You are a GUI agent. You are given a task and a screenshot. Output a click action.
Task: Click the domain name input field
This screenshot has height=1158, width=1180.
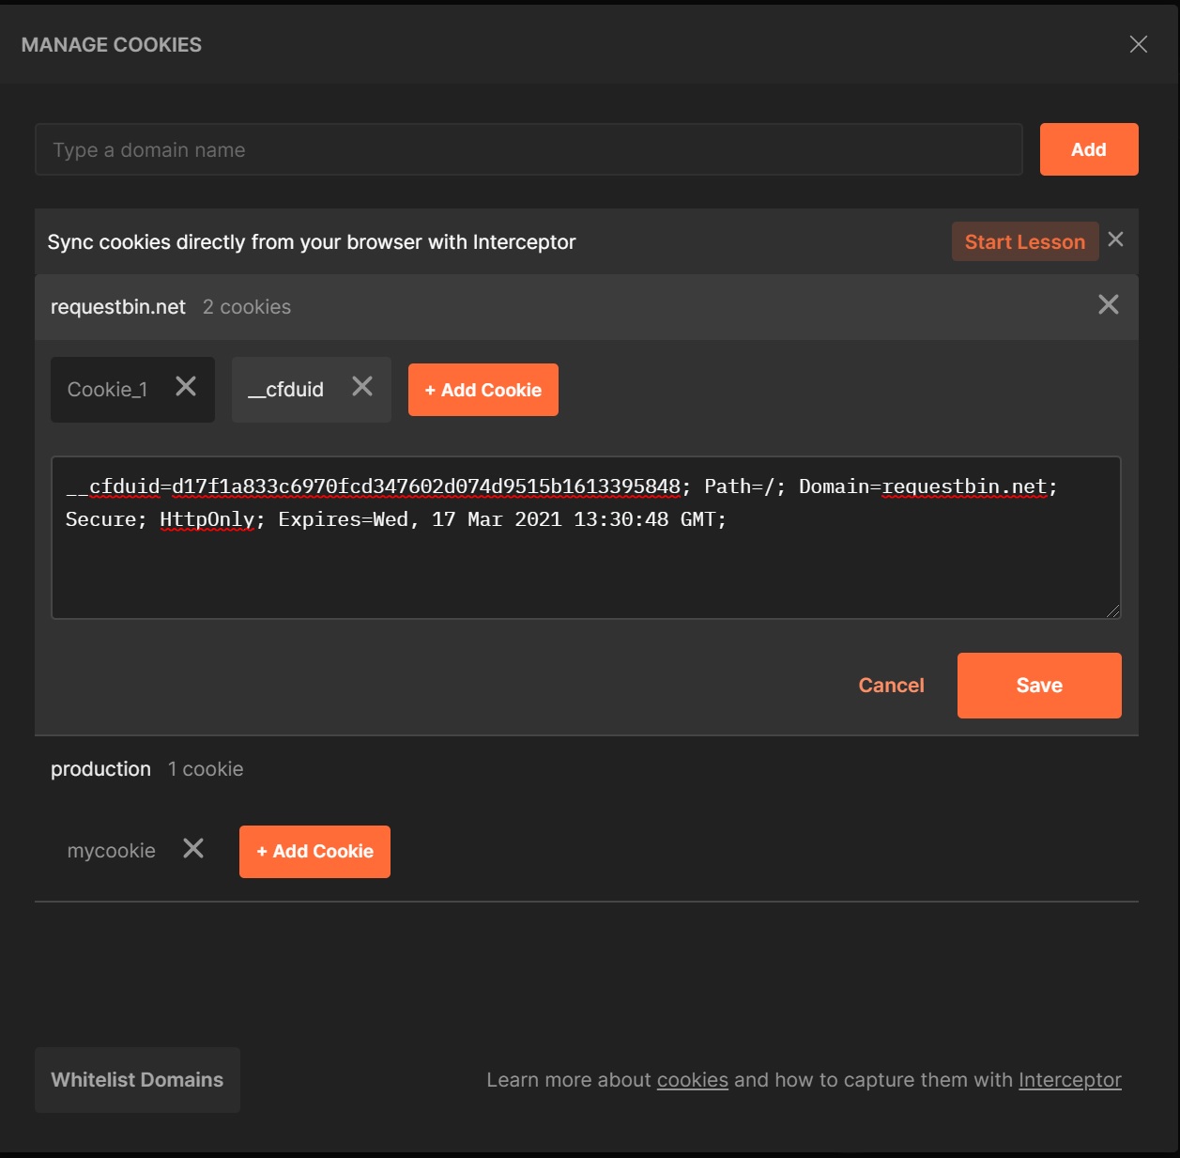[528, 150]
